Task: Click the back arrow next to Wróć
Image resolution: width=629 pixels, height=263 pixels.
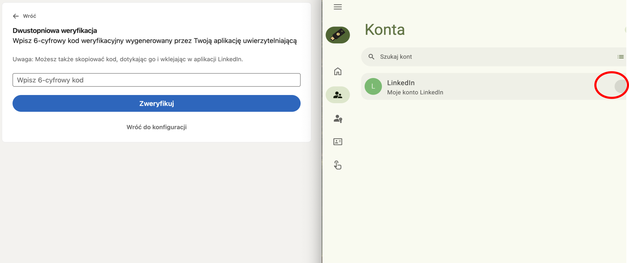Action: click(x=16, y=16)
